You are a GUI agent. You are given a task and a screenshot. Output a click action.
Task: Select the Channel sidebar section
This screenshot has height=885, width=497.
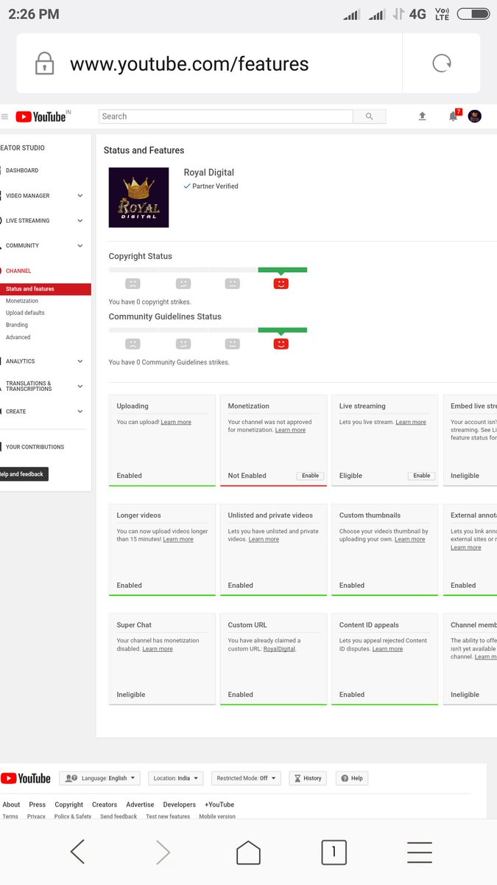click(18, 271)
